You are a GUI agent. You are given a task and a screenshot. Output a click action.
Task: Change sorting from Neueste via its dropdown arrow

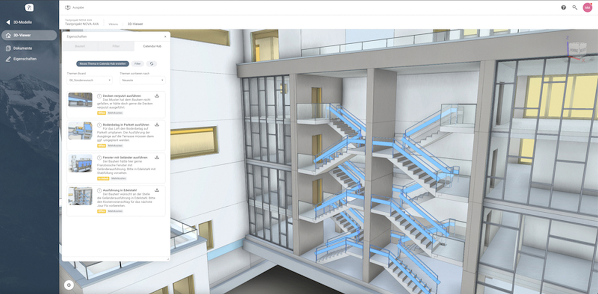click(x=162, y=80)
